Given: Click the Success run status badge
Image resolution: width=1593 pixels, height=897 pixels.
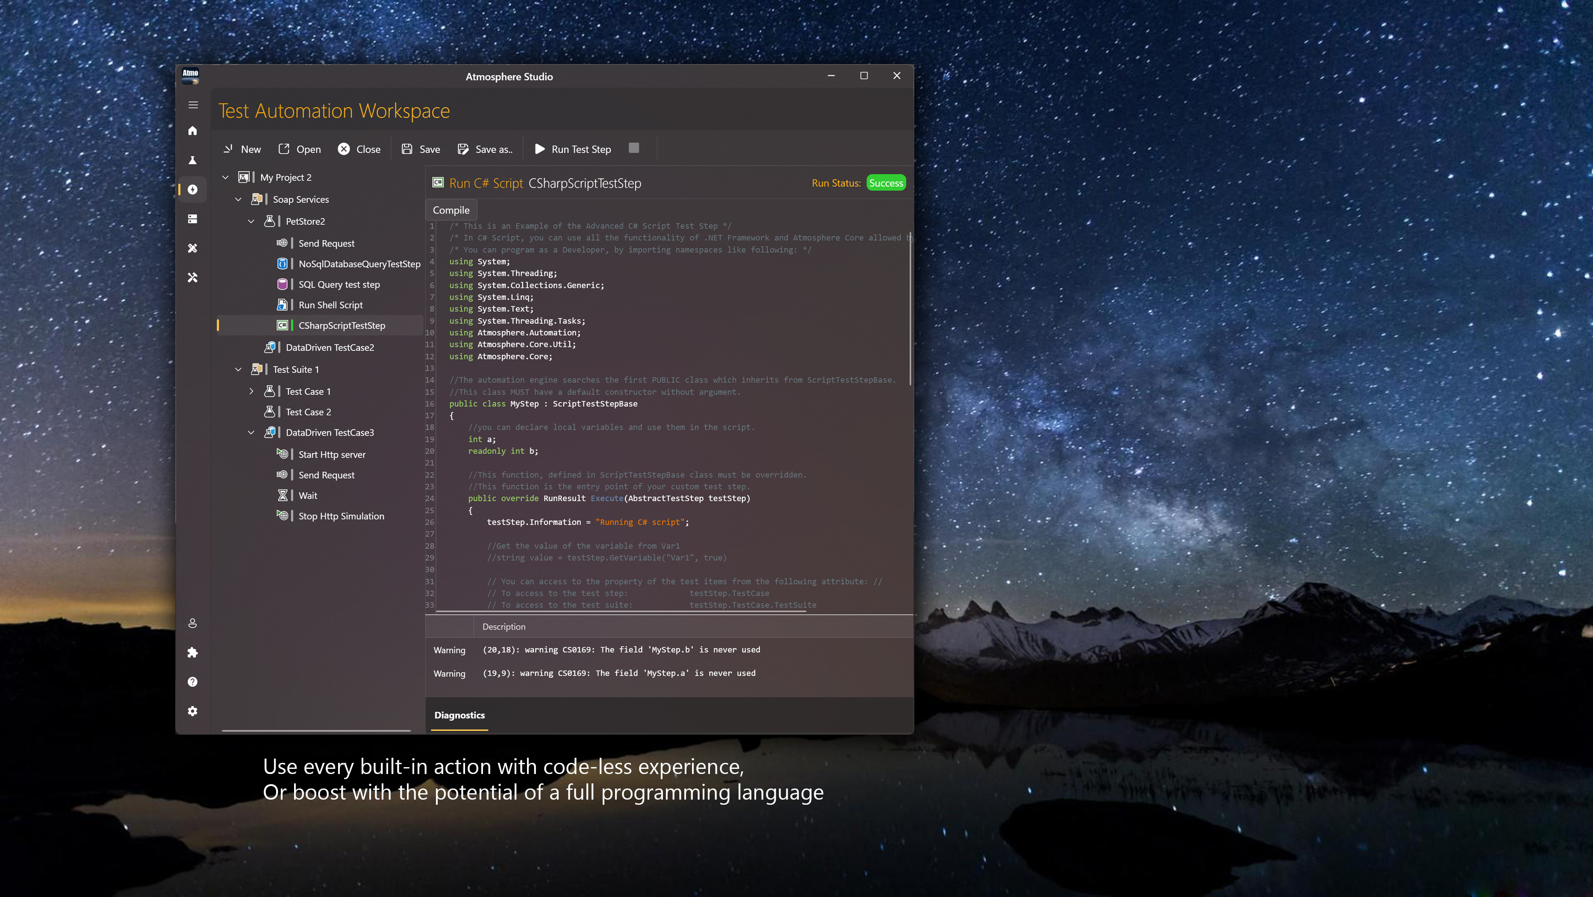Looking at the screenshot, I should [x=886, y=183].
